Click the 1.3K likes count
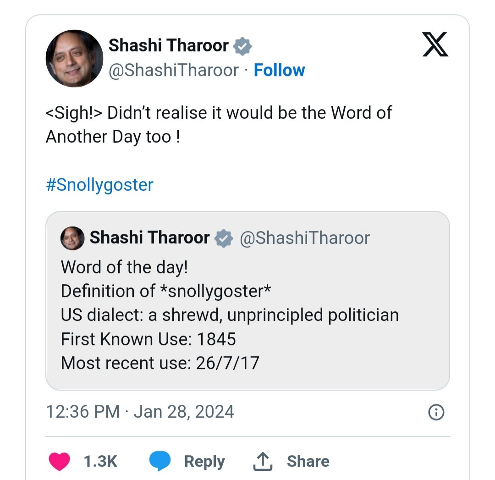This screenshot has width=495, height=480. tap(100, 461)
